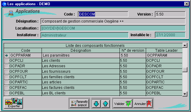Select the GCPFCLT row selector box
191x112 pixels.
[x=6, y=77]
